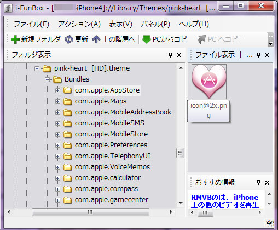278x230 pixels.
Task: Click the PCへコピー toolbar button
Action: [221, 39]
